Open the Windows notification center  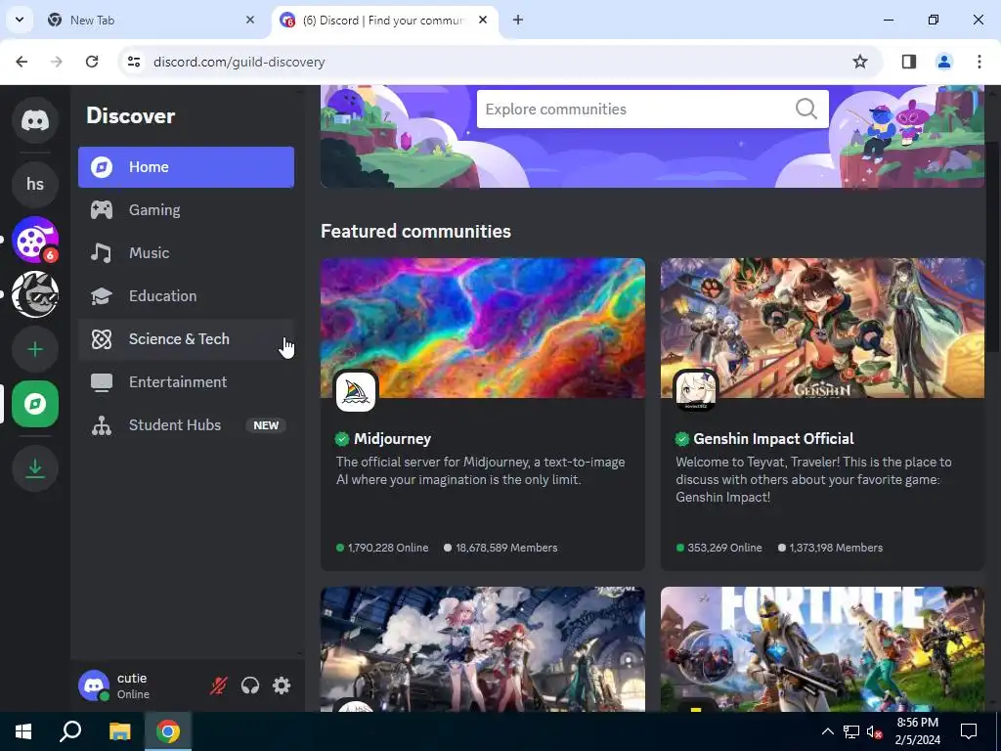point(969,731)
